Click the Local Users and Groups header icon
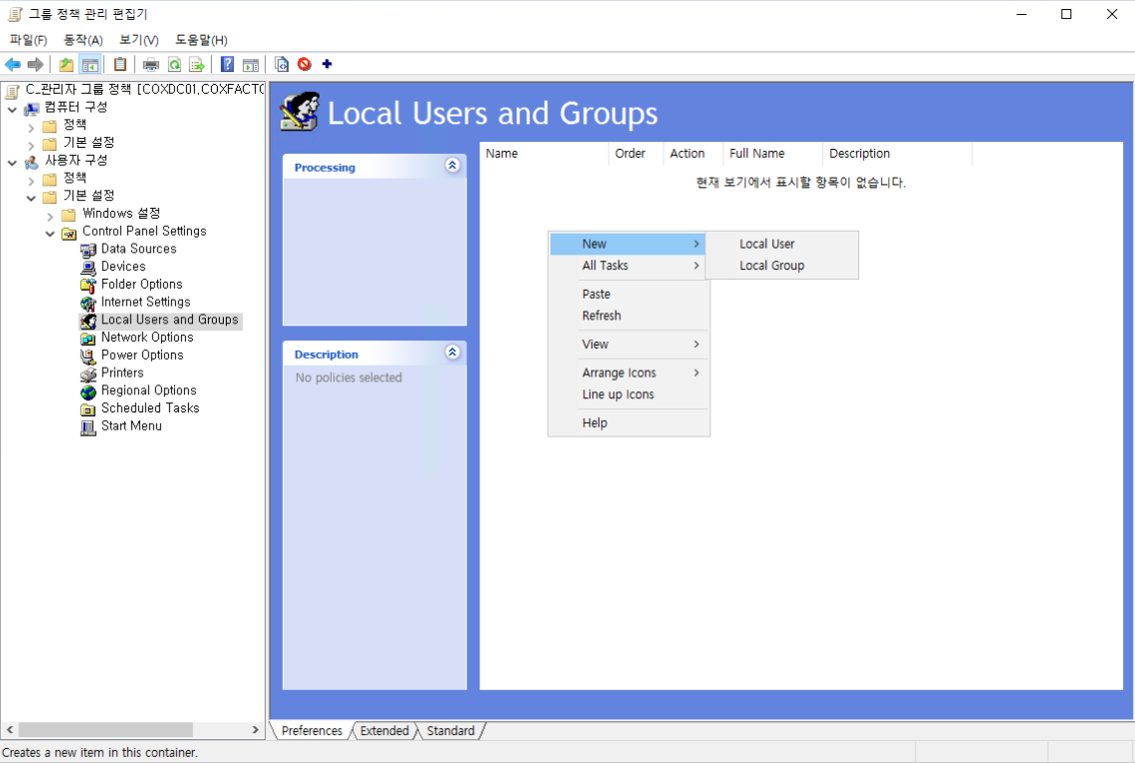The width and height of the screenshot is (1135, 763). (x=300, y=112)
